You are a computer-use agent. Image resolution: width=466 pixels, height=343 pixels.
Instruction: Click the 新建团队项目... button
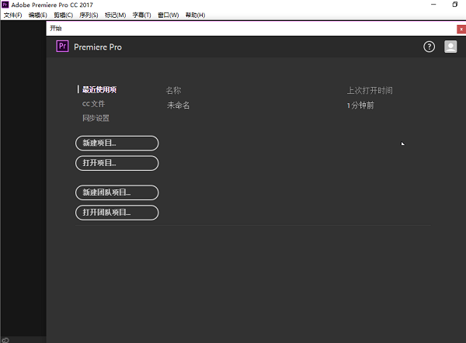[x=116, y=192]
